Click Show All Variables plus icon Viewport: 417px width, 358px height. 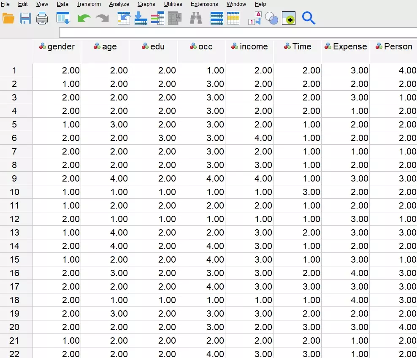(289, 18)
